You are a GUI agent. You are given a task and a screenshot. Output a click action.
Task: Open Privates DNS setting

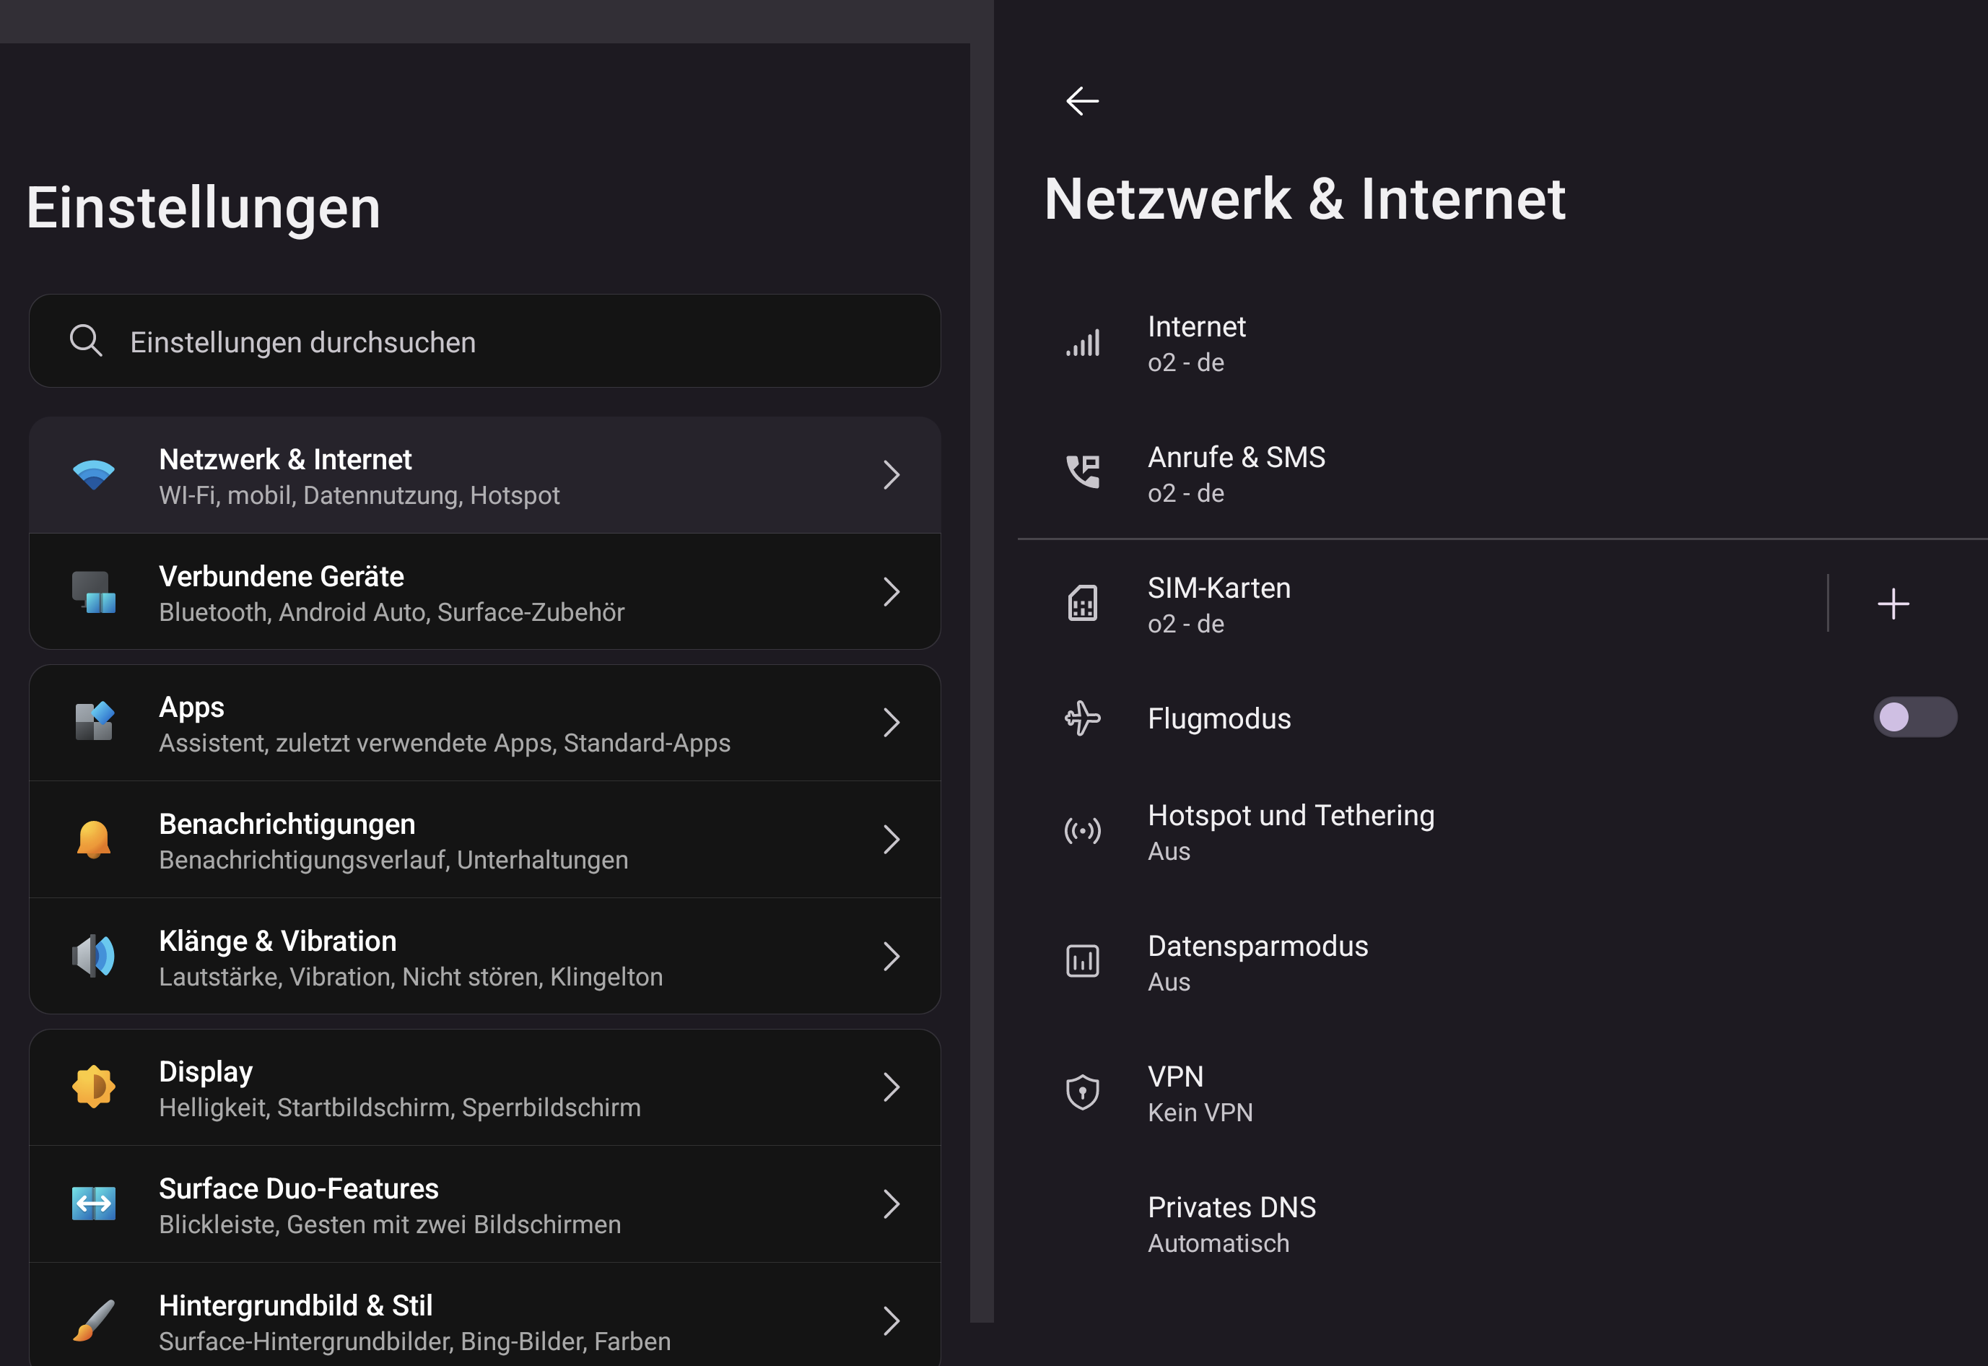(1231, 1223)
